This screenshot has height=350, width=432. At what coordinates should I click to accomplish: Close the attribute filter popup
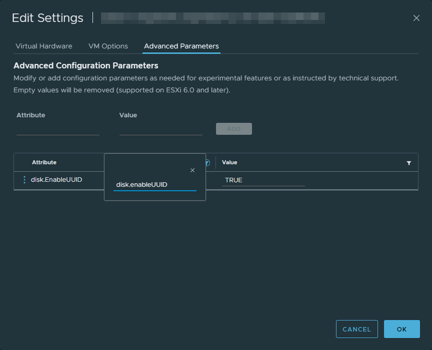(192, 170)
